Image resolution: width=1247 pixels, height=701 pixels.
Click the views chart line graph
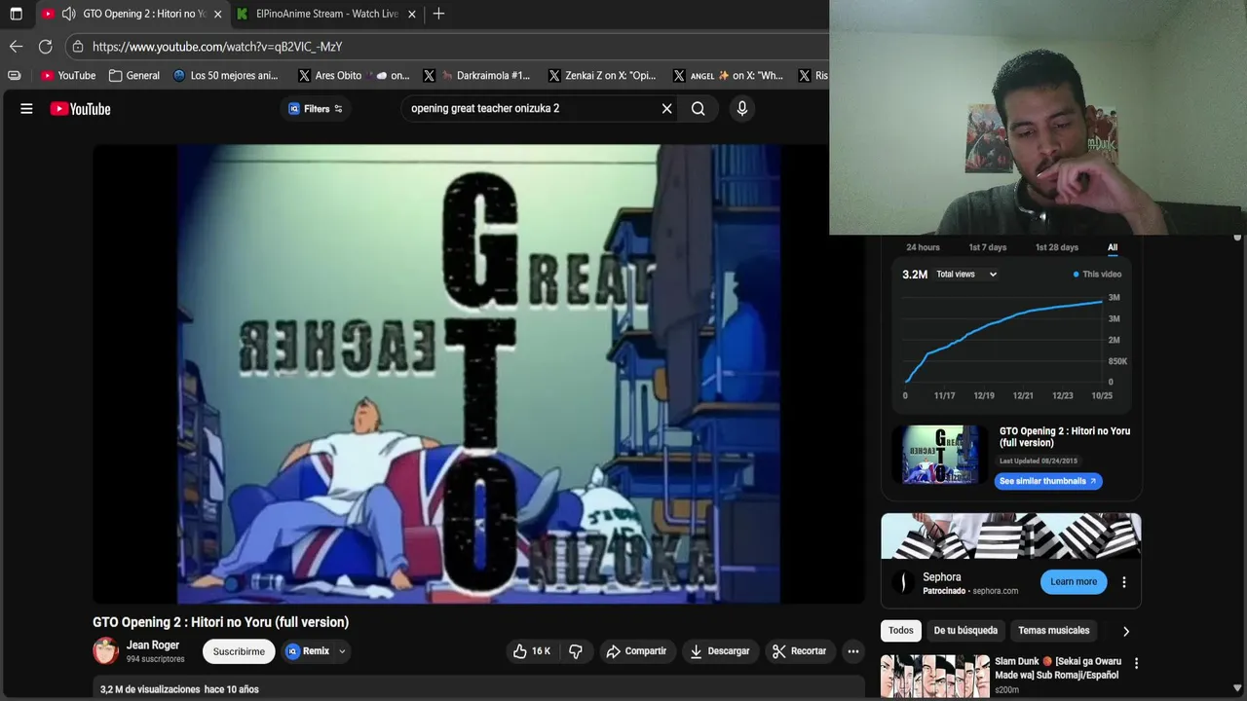pos(1005,341)
